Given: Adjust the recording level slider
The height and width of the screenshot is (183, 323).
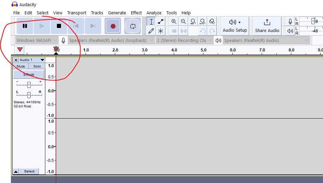Looking at the screenshot, I should point(313,21).
